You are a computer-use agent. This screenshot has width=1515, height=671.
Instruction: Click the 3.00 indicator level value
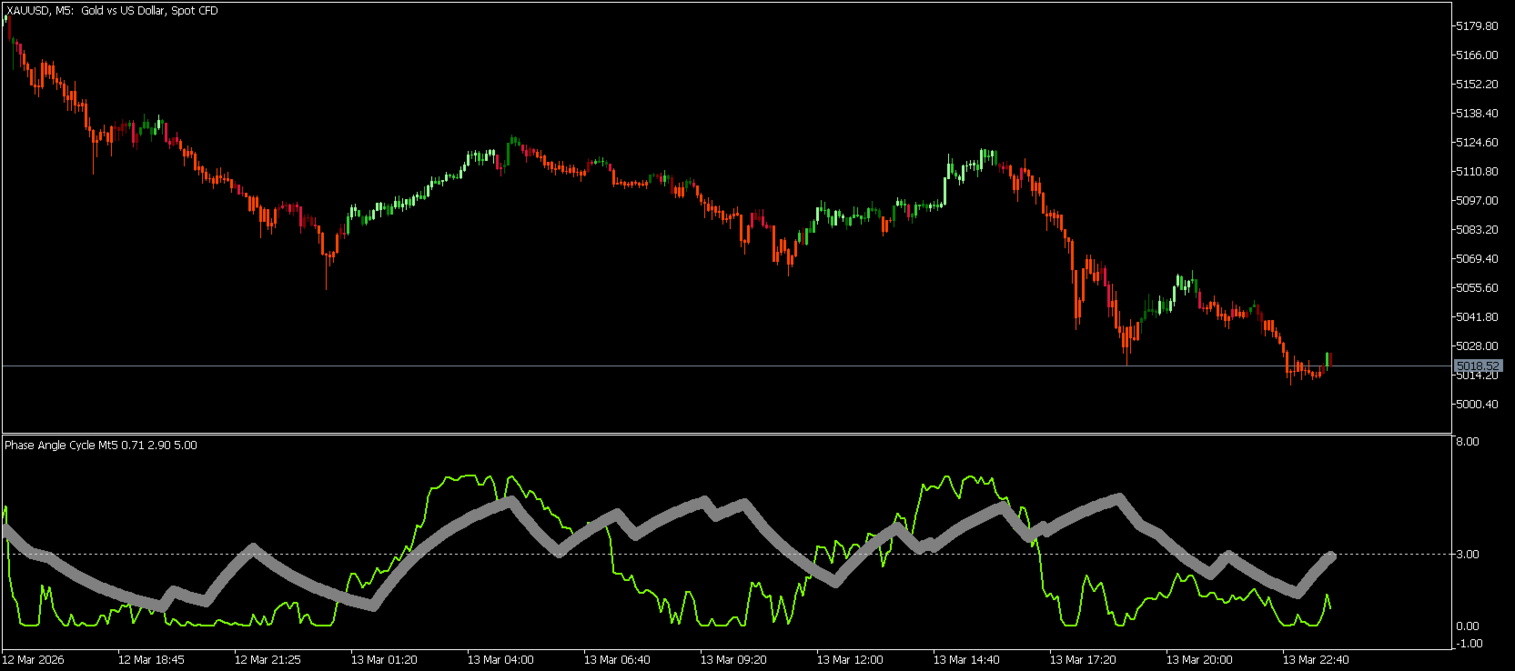click(1468, 555)
